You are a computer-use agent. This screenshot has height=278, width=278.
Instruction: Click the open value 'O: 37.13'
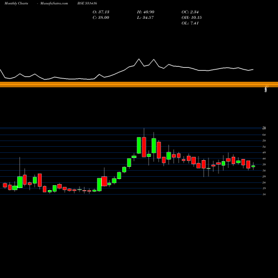pos(101,12)
